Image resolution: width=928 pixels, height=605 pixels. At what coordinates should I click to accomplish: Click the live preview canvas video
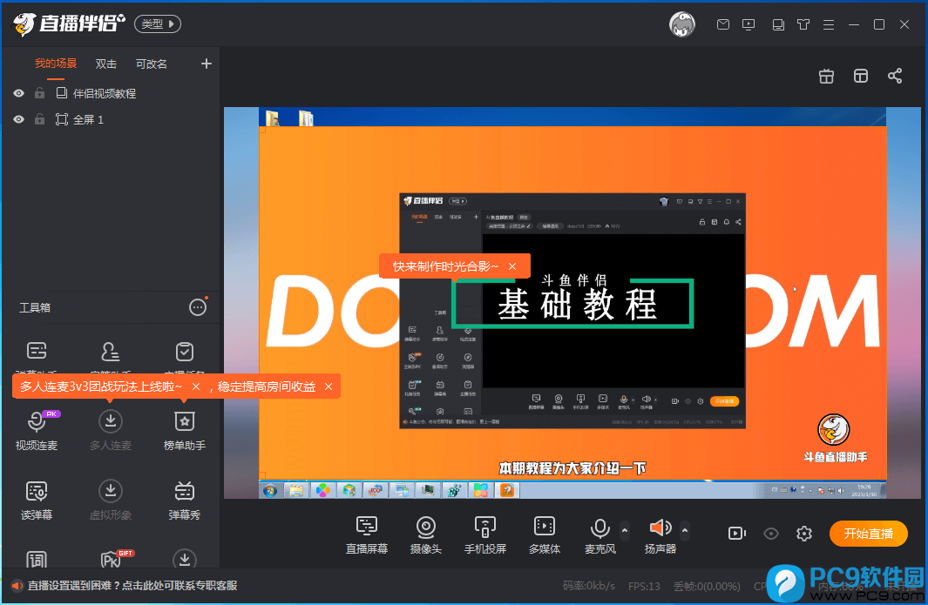coord(572,303)
